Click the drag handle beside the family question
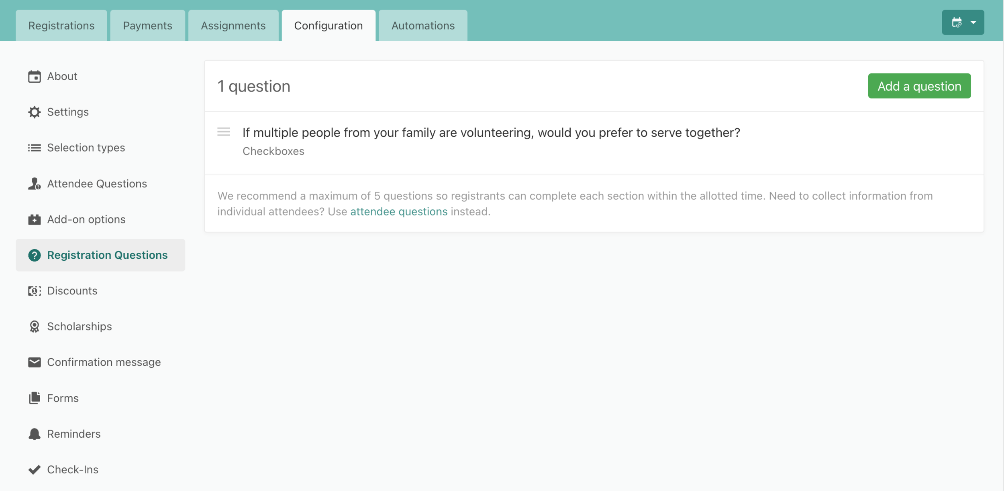 click(224, 132)
